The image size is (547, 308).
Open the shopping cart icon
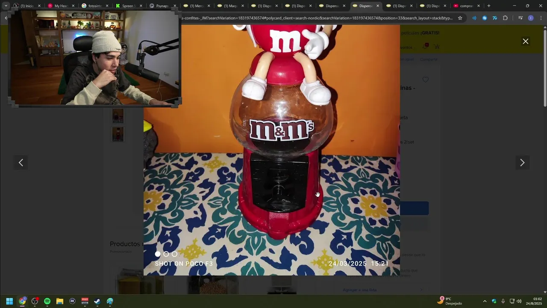pyautogui.click(x=436, y=46)
